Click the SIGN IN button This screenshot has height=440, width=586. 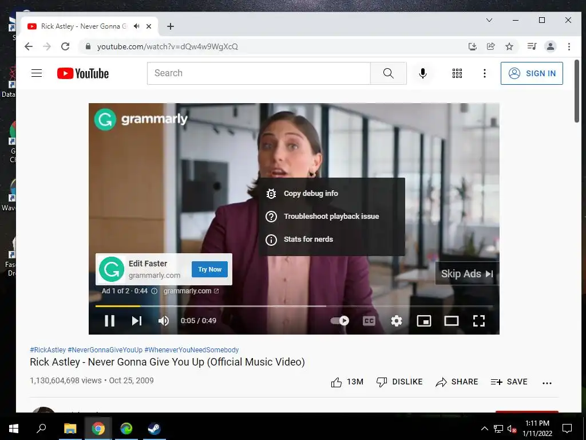click(x=532, y=73)
